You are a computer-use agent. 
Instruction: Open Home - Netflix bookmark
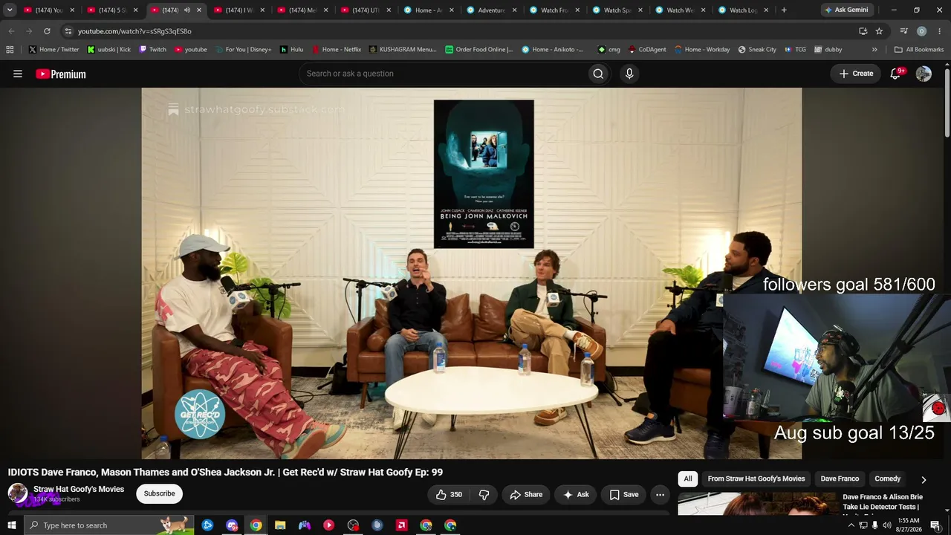[x=336, y=50]
